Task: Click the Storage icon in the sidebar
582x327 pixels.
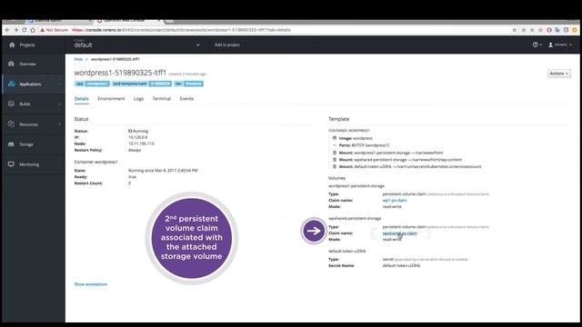Action: [x=11, y=144]
